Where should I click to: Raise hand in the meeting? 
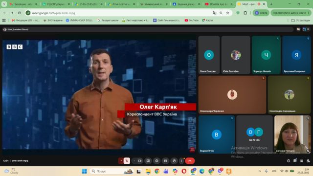pos(174,161)
